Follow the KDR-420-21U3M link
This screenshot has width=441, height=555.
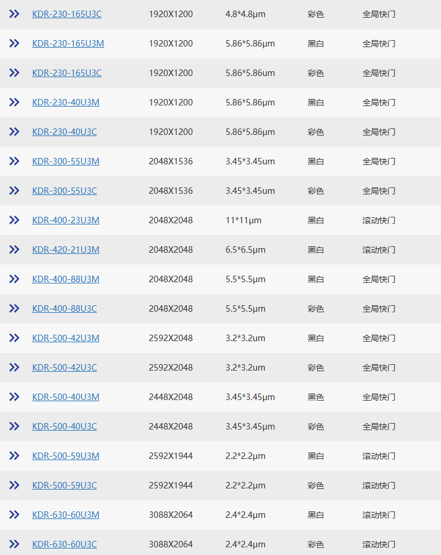point(65,250)
